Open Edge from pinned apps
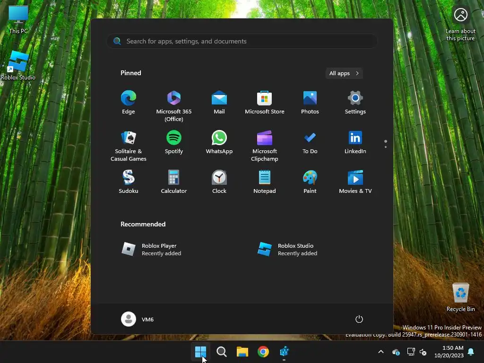The width and height of the screenshot is (484, 363). point(129,103)
